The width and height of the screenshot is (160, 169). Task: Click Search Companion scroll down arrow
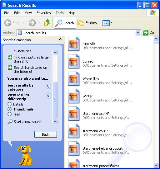tap(55, 122)
